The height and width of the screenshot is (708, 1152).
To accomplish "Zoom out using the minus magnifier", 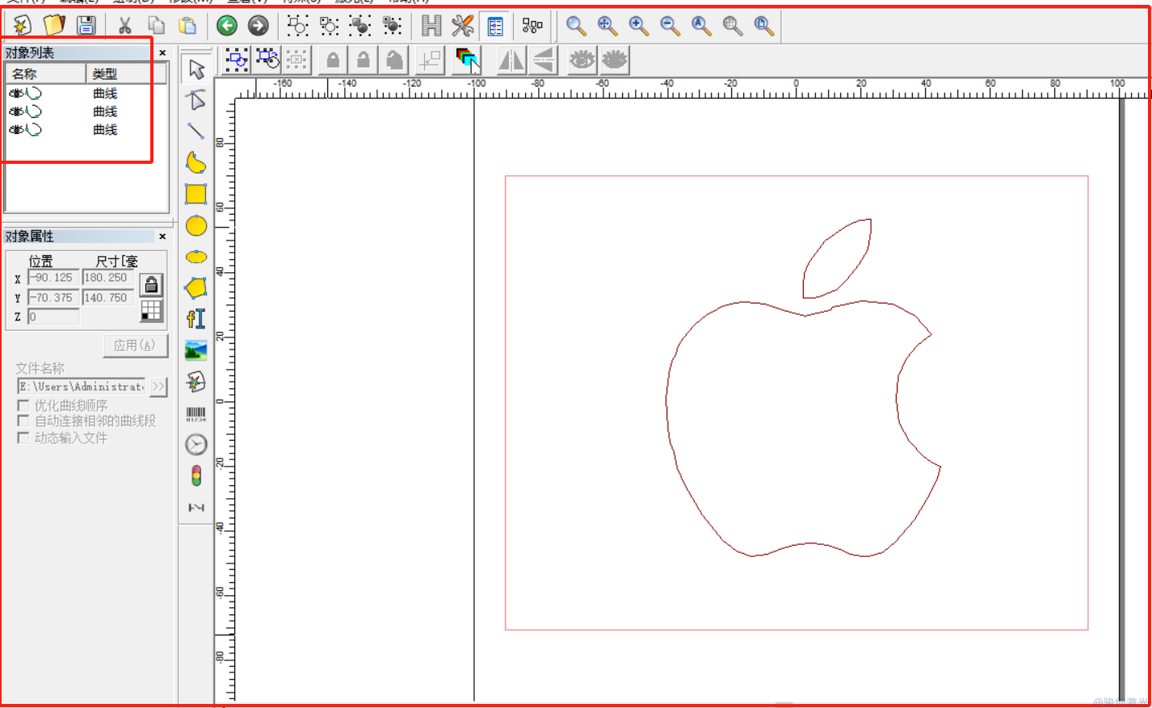I will point(670,26).
